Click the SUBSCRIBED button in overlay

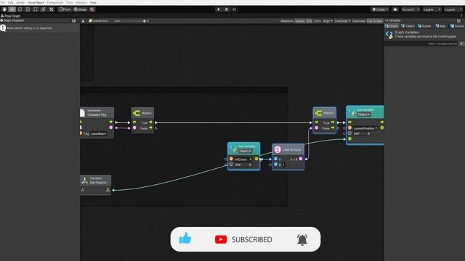(252, 239)
